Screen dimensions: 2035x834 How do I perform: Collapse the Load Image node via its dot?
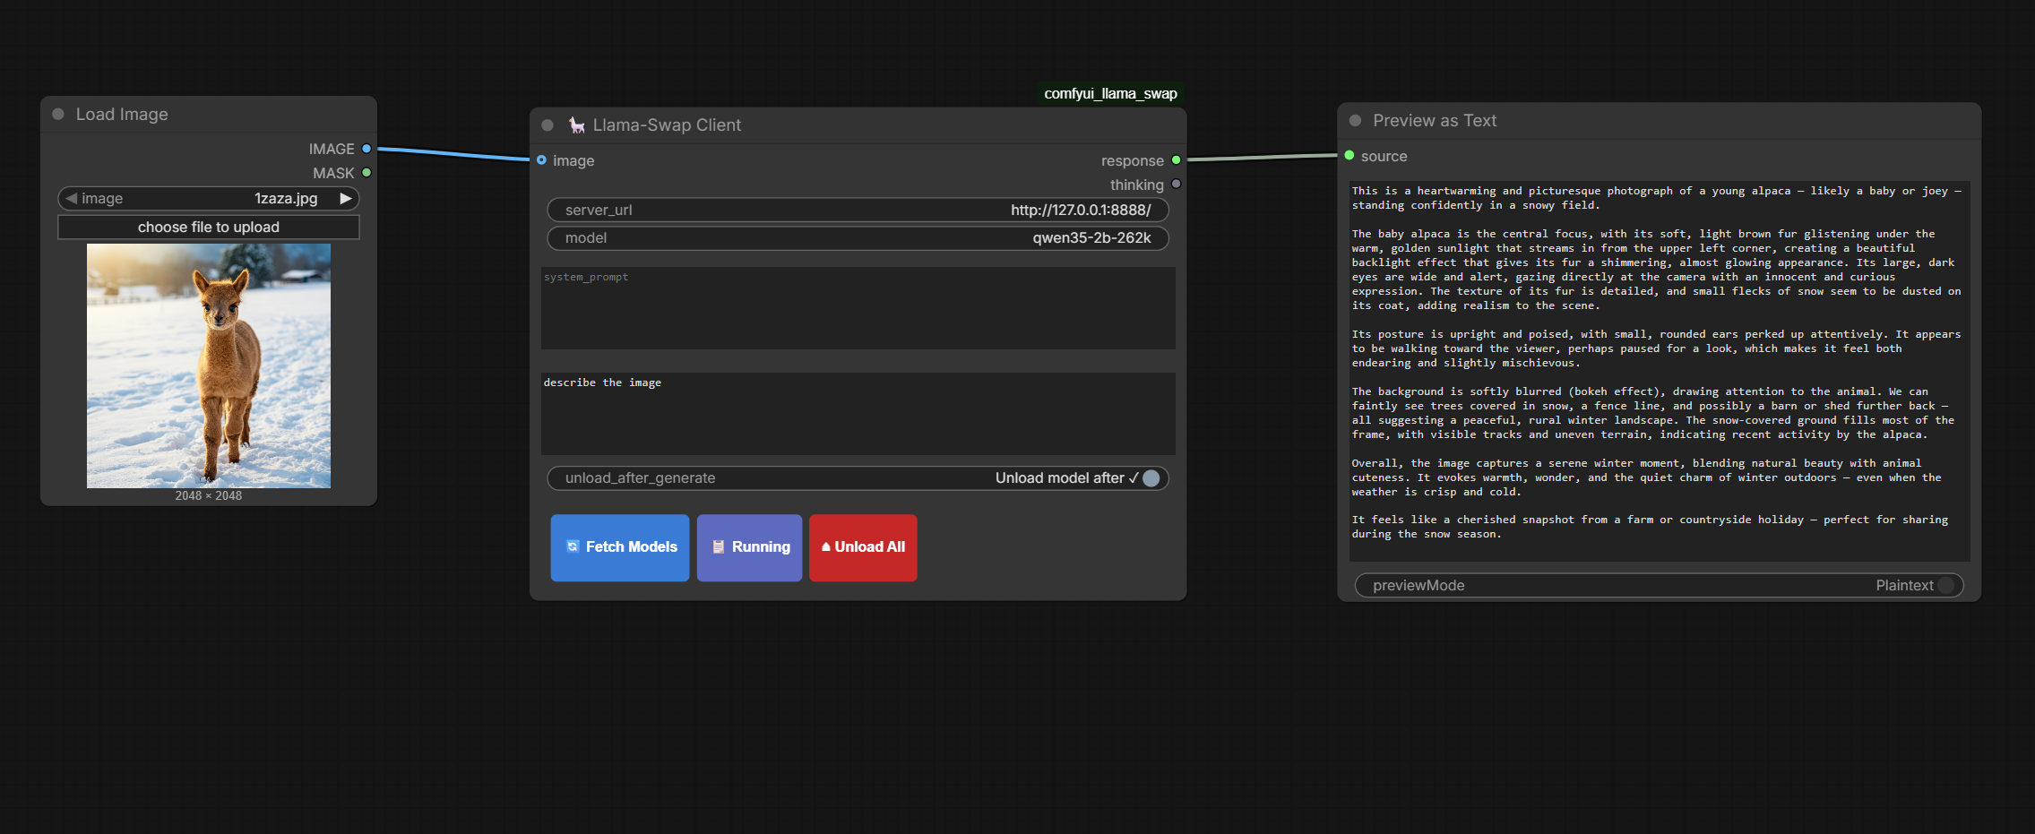pos(58,114)
